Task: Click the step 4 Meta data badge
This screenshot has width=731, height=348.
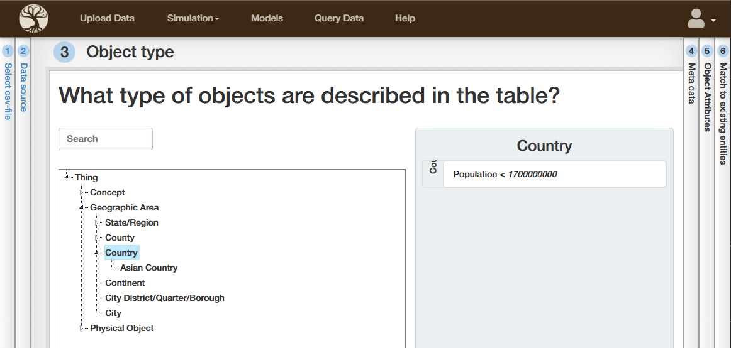Action: tap(691, 51)
